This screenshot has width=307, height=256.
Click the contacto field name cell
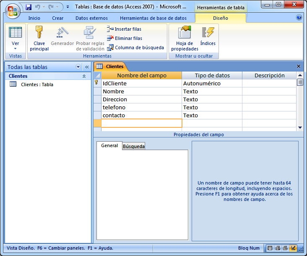[142, 115]
